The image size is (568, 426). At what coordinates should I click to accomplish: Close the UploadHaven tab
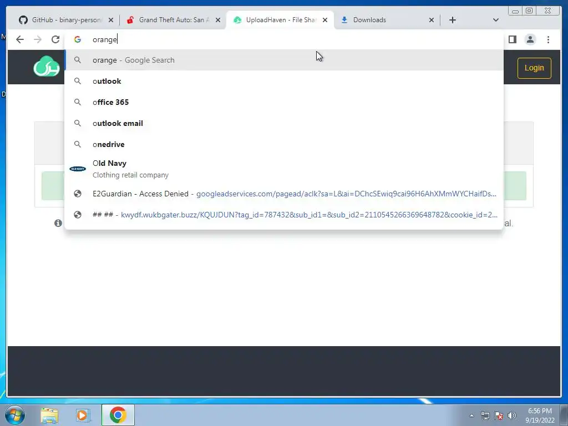(x=325, y=20)
